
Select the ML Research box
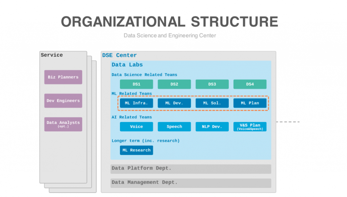(x=136, y=150)
